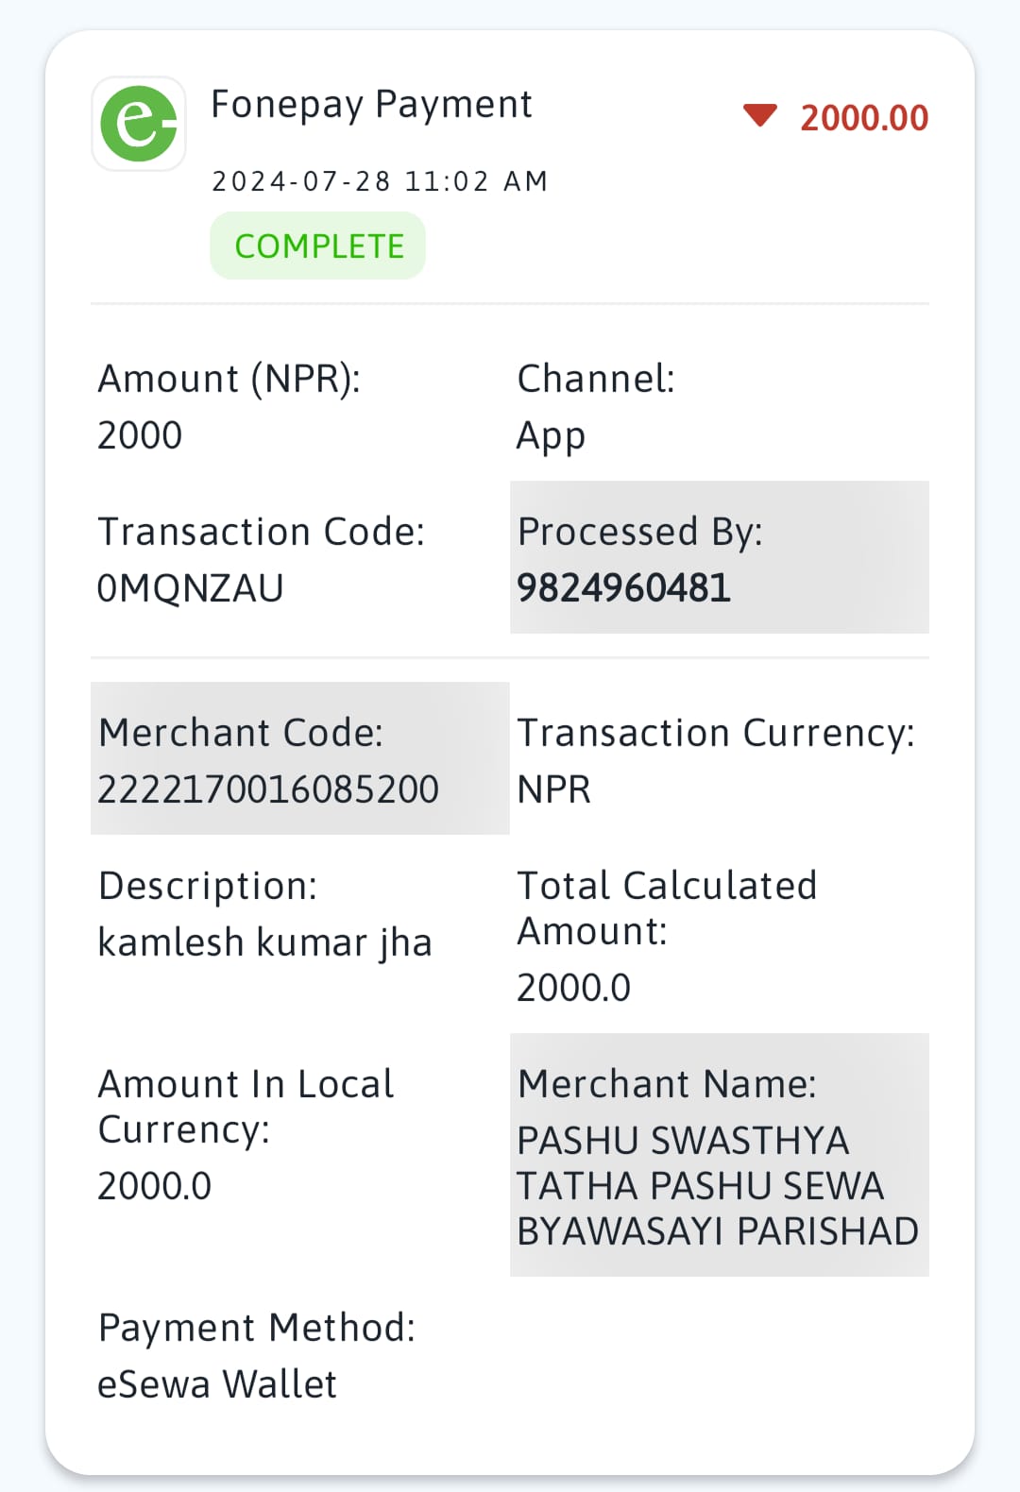The width and height of the screenshot is (1020, 1492).
Task: Select the Amount (NPR) value 2000
Action: point(140,435)
